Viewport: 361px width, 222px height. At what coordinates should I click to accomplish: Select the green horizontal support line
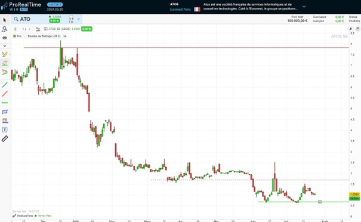click(x=304, y=202)
